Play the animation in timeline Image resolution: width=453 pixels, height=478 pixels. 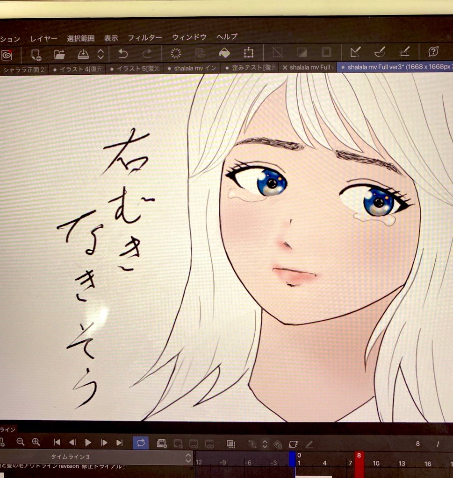click(88, 442)
